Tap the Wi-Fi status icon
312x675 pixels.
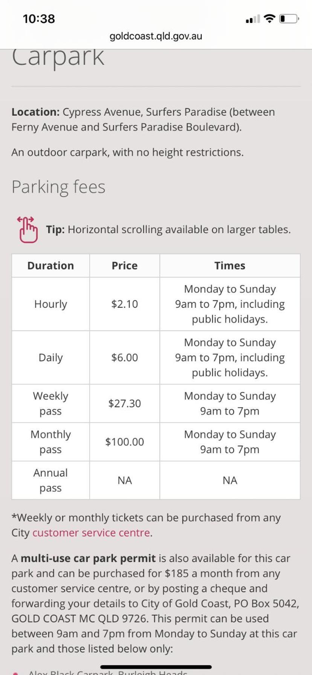coord(269,18)
